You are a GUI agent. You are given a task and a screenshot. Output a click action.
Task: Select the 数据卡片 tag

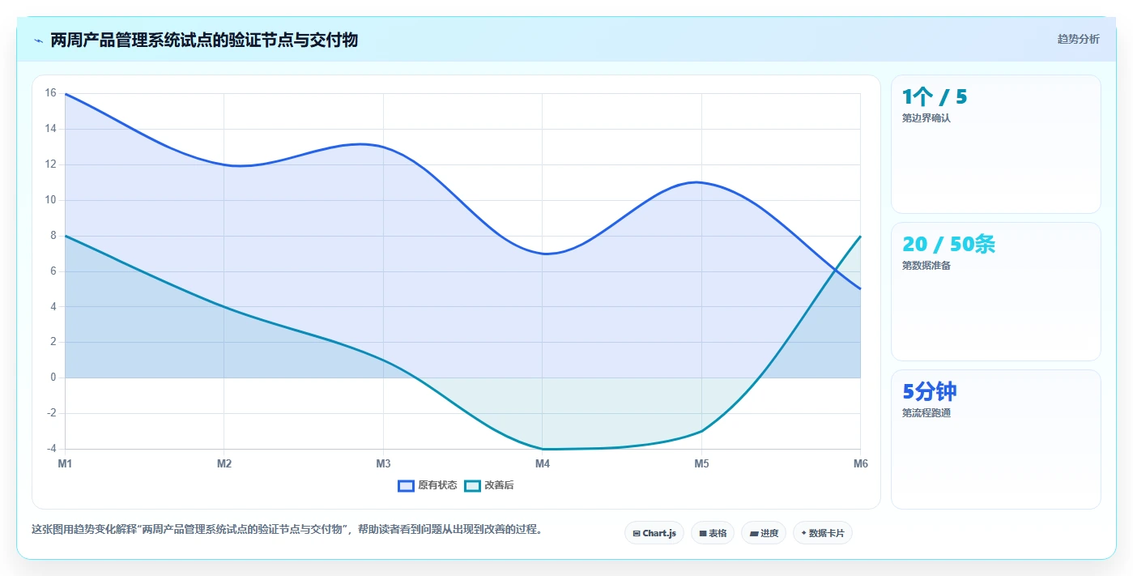823,533
